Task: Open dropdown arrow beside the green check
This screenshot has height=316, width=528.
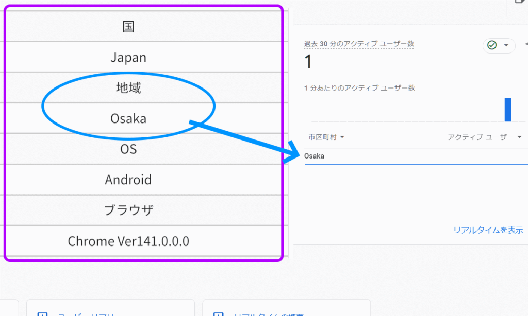Action: coord(506,45)
